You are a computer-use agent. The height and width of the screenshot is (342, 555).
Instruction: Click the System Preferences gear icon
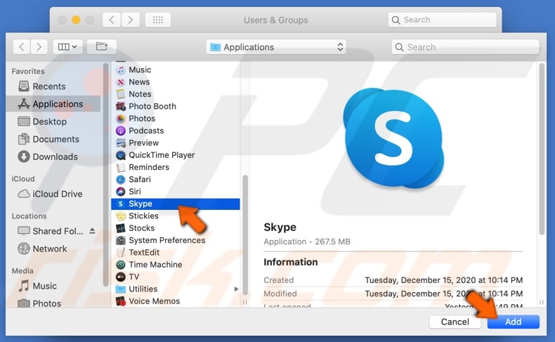pos(121,240)
